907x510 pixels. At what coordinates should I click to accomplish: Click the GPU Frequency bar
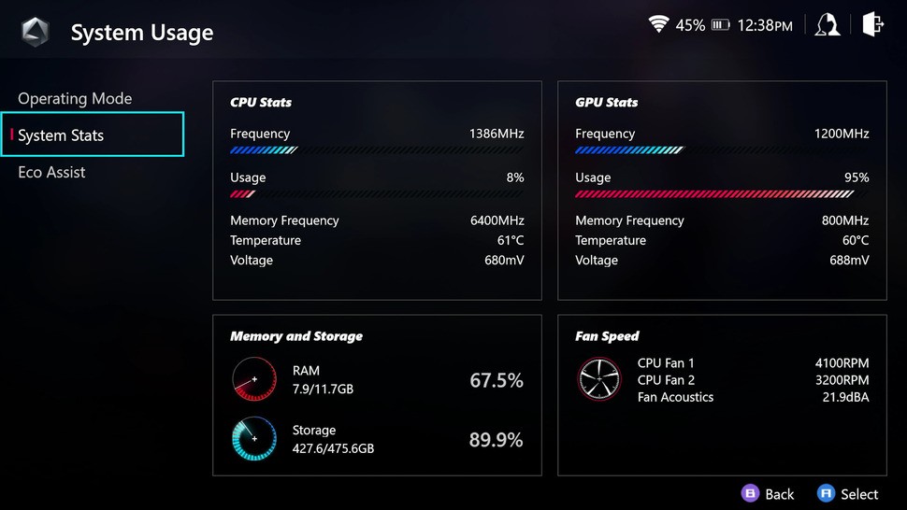(x=721, y=149)
